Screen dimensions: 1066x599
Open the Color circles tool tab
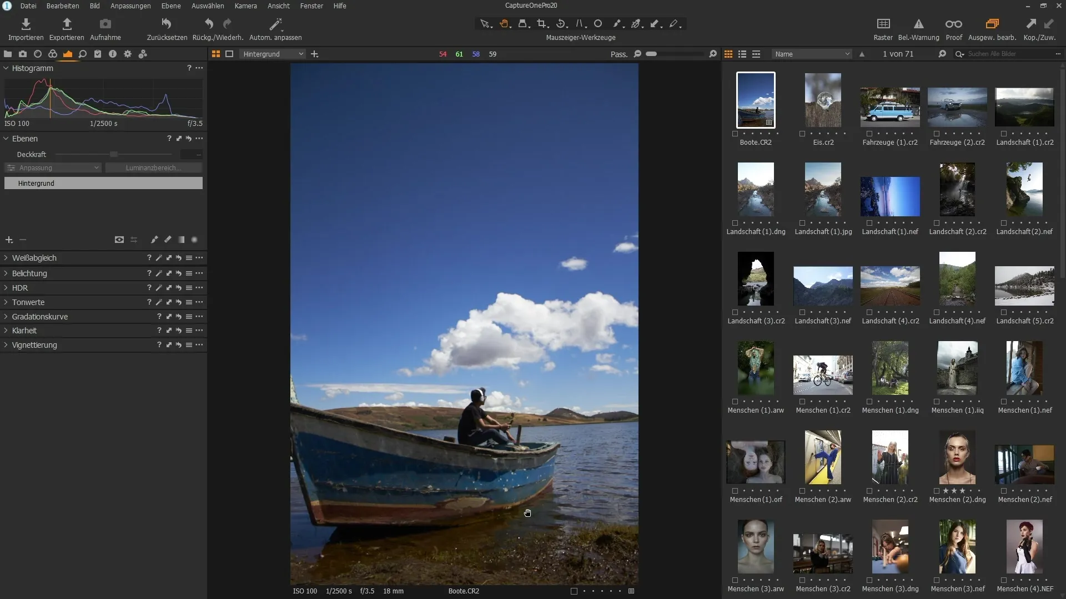click(x=53, y=54)
